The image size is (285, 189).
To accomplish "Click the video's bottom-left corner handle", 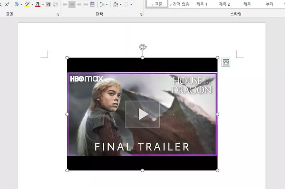I will (67, 170).
